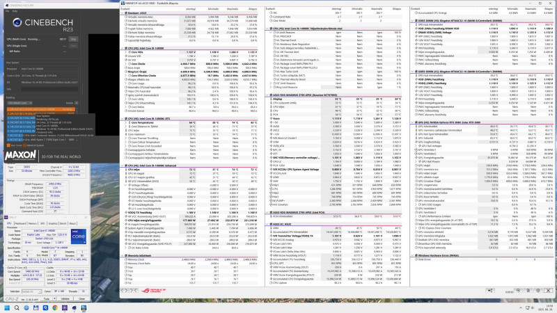Screen dimensions: 557x313
Task: Click the Validate button in CPU-Z
Action: click(x=65, y=299)
